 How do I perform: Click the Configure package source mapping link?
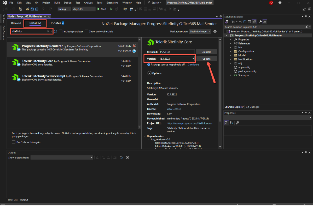pyautogui.click(x=193, y=65)
